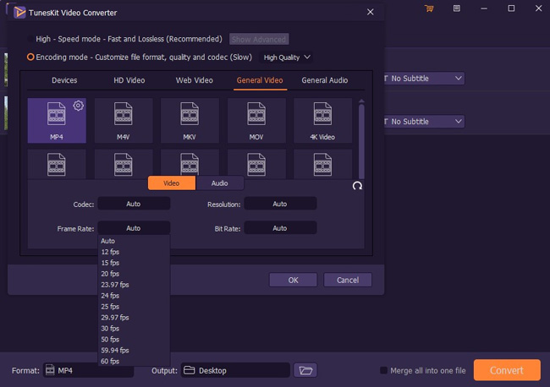
Task: Open the Format MP4 selector field
Action: tap(88, 370)
